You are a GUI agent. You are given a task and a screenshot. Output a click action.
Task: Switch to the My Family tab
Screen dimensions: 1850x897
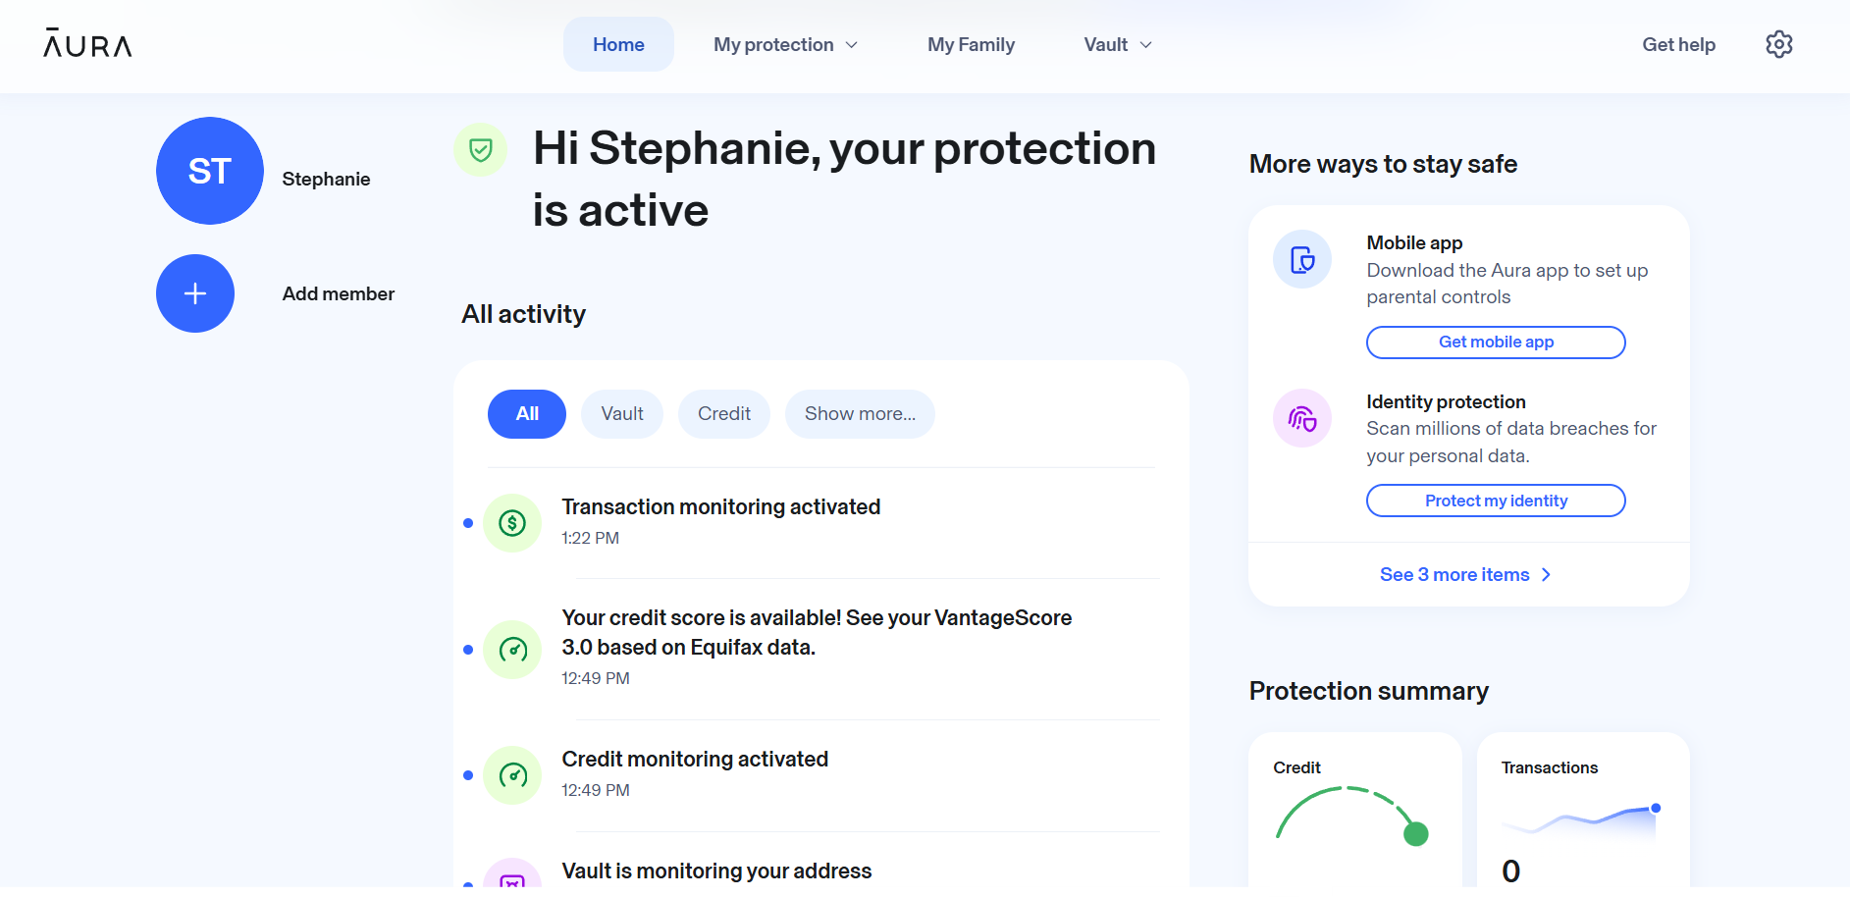click(x=971, y=44)
